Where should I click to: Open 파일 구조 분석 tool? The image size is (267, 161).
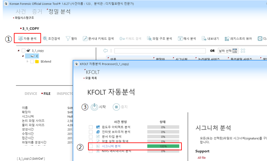click(159, 38)
